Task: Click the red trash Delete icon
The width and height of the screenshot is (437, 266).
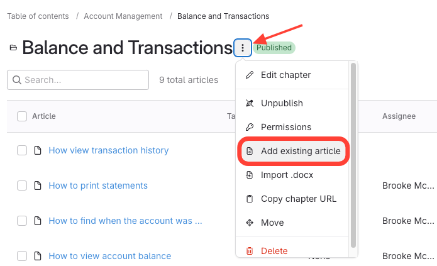Action: (x=250, y=251)
